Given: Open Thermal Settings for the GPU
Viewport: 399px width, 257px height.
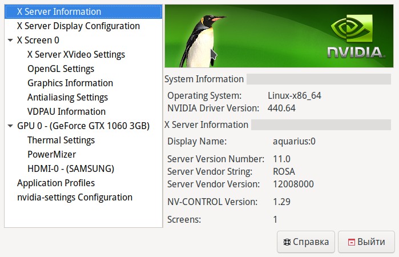Looking at the screenshot, I should pyautogui.click(x=61, y=140).
